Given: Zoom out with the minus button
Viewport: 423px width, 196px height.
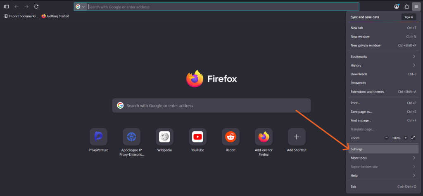Looking at the screenshot, I should point(387,138).
